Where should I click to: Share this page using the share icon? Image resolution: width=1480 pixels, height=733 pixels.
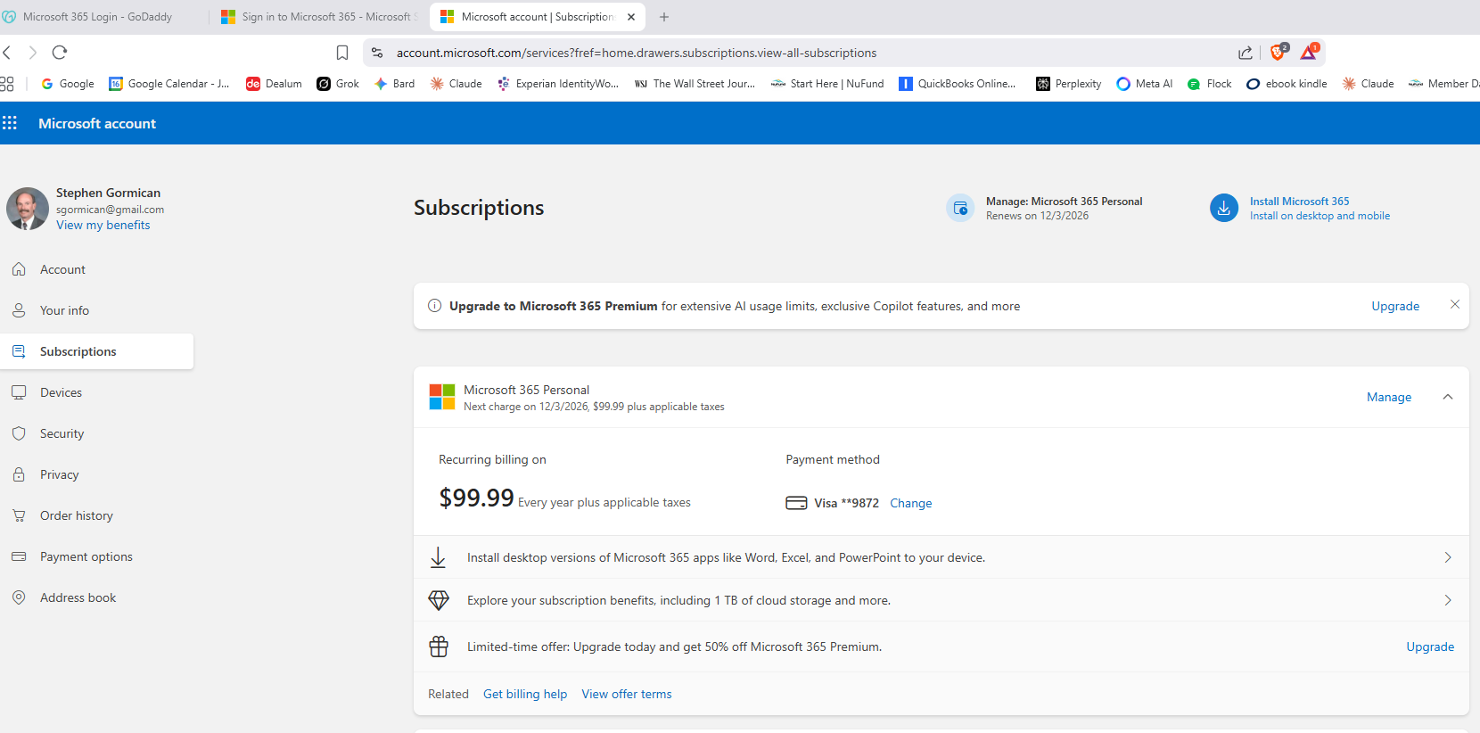[1246, 53]
